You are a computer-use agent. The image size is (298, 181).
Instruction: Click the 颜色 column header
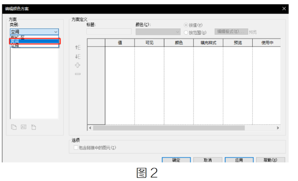coord(179,43)
